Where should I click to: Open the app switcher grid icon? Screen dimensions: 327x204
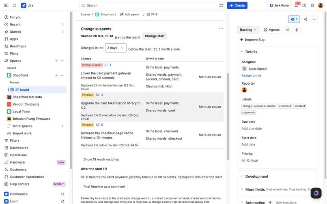click(x=14, y=5)
